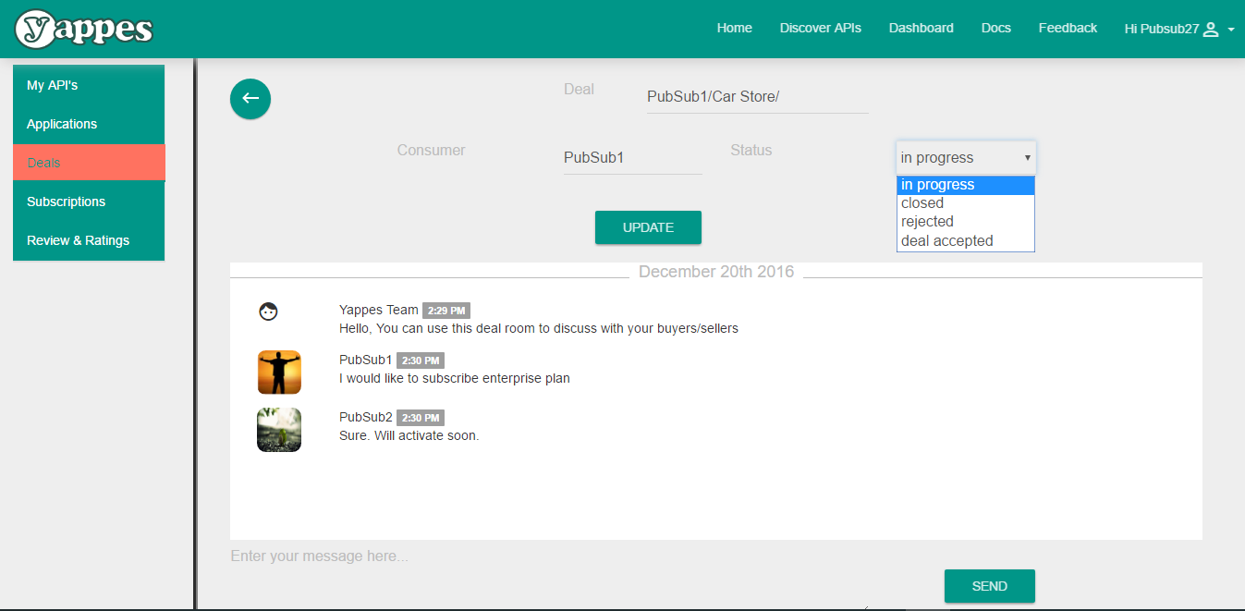Viewport: 1245px width, 611px height.
Task: Open Docs link
Action: coord(995,28)
